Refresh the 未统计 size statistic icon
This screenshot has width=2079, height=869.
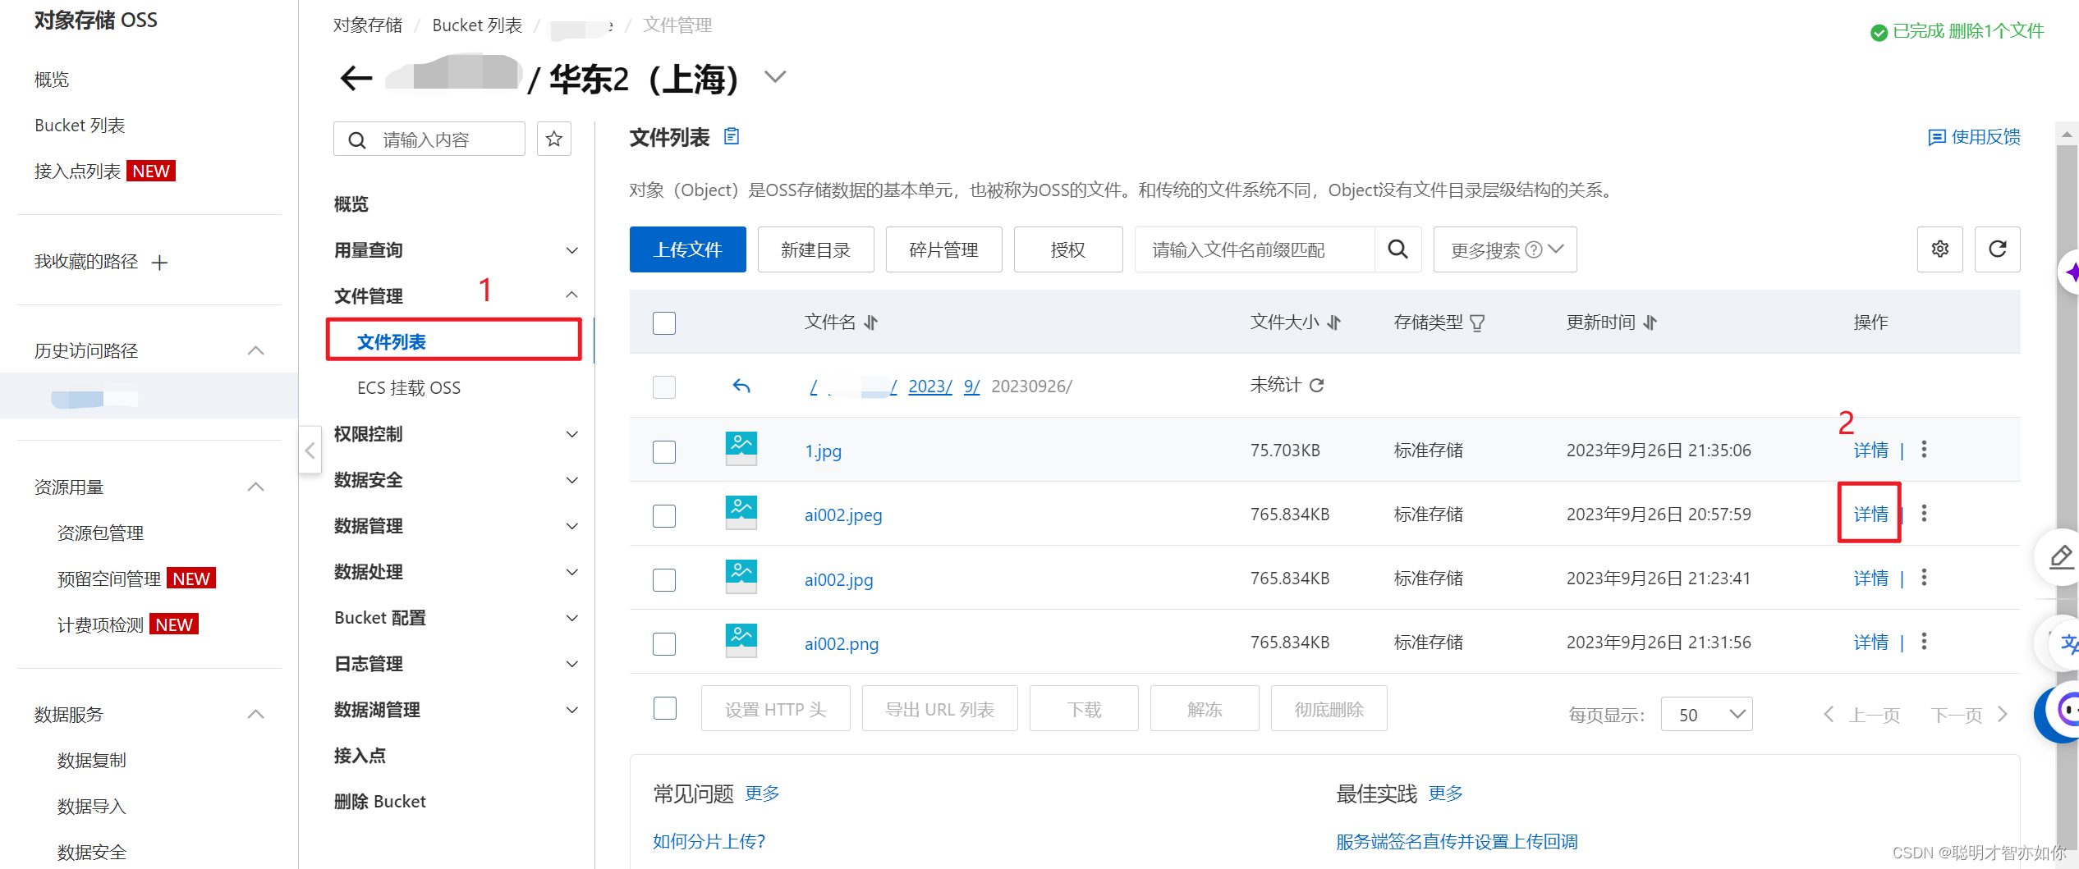[x=1317, y=385]
